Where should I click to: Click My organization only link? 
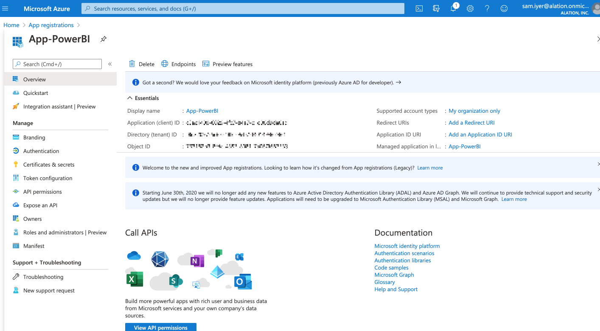(x=474, y=111)
